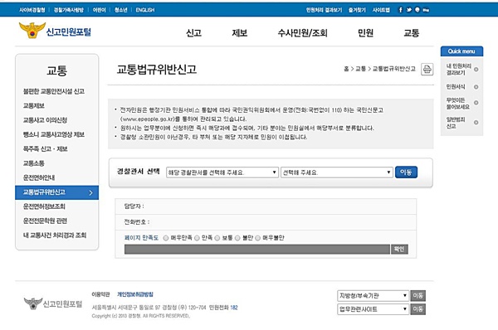Open the 이용약관 footer link

100,294
